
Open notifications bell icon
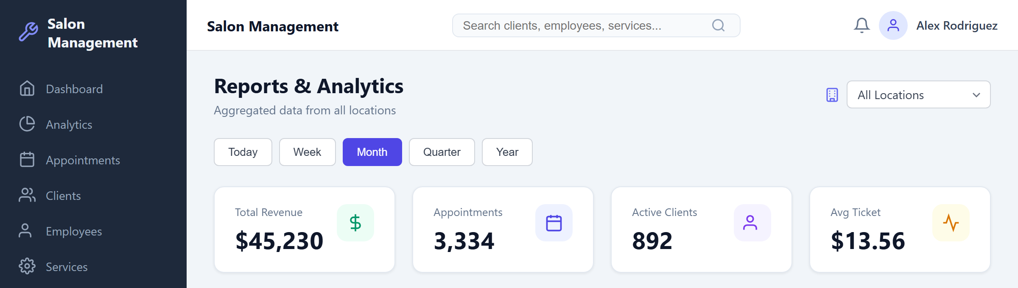point(861,25)
